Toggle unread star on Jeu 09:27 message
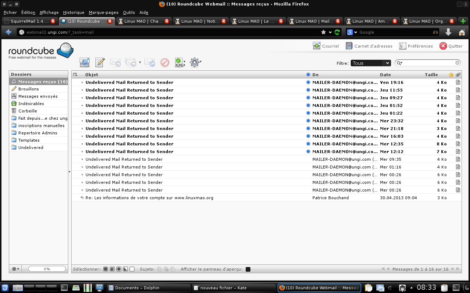 point(308,98)
